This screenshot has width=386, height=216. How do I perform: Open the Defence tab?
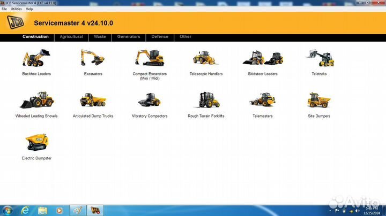pos(160,36)
